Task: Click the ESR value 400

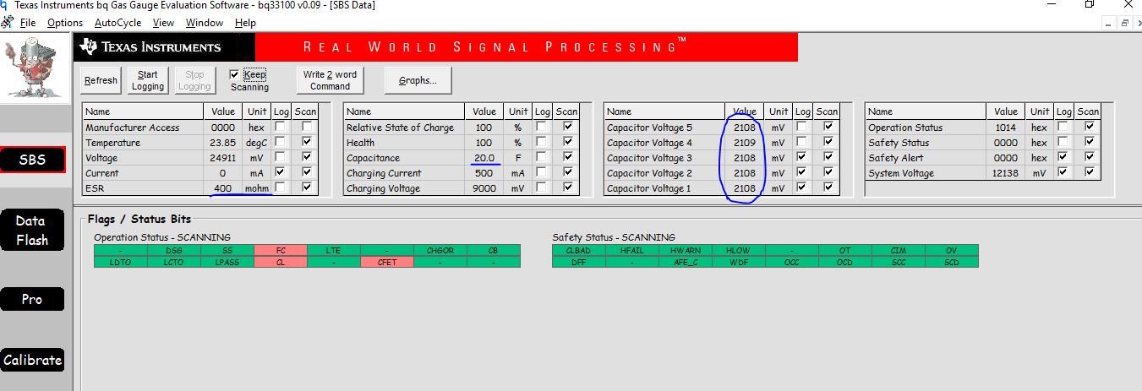Action: coord(222,188)
